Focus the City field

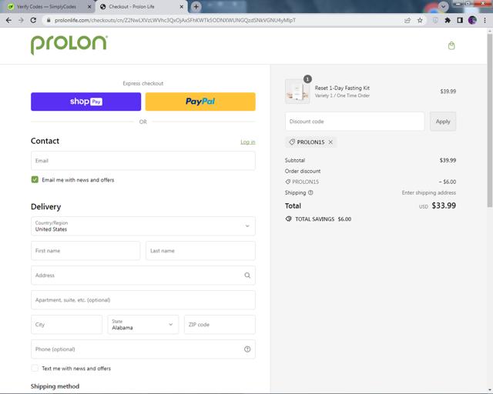(x=67, y=325)
